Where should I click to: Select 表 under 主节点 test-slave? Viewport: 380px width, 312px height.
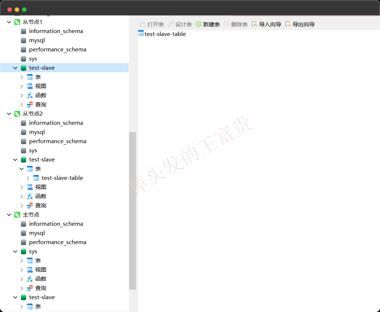click(x=38, y=306)
